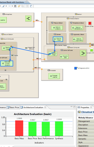Close the Architecture Evaluation view

coord(45,107)
